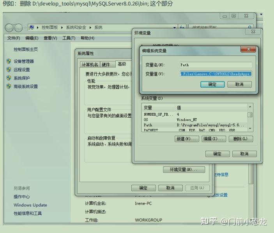Screen dimensions: 274x233
Task: Click the 值 column header
Action: point(211,108)
